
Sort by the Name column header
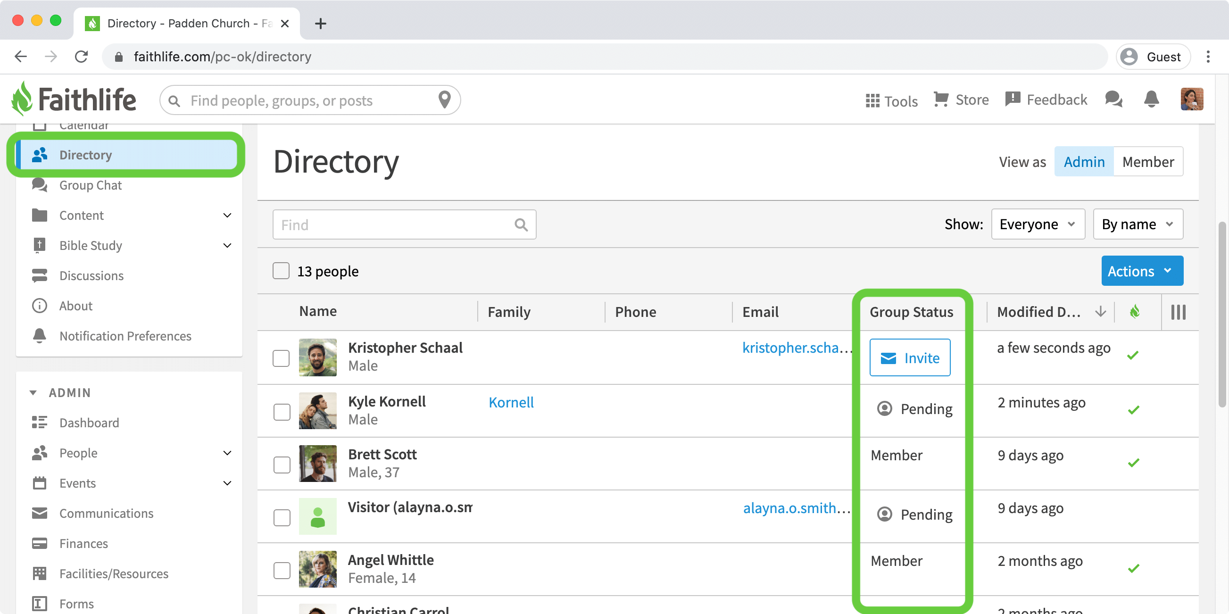click(x=318, y=311)
